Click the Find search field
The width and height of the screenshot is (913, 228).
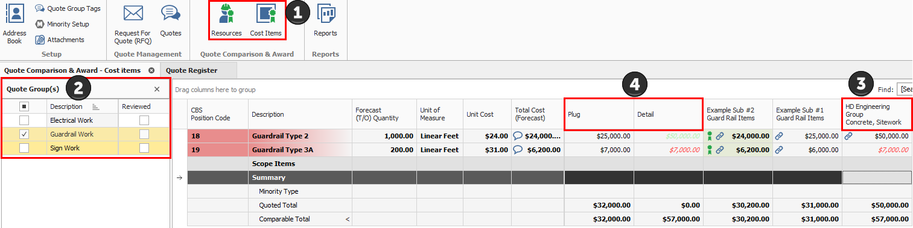click(x=905, y=89)
